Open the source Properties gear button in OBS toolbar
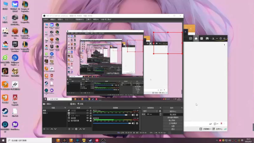254x143 pixels. (x=73, y=104)
